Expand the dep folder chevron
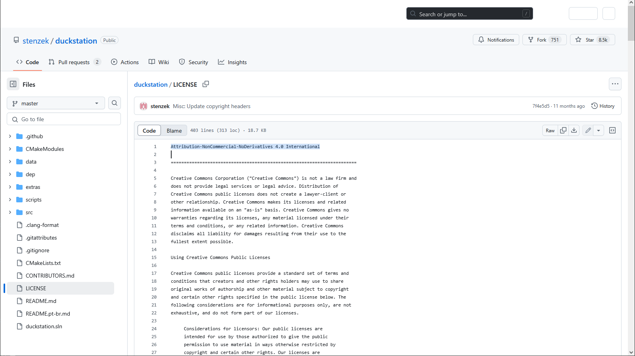 coord(10,174)
